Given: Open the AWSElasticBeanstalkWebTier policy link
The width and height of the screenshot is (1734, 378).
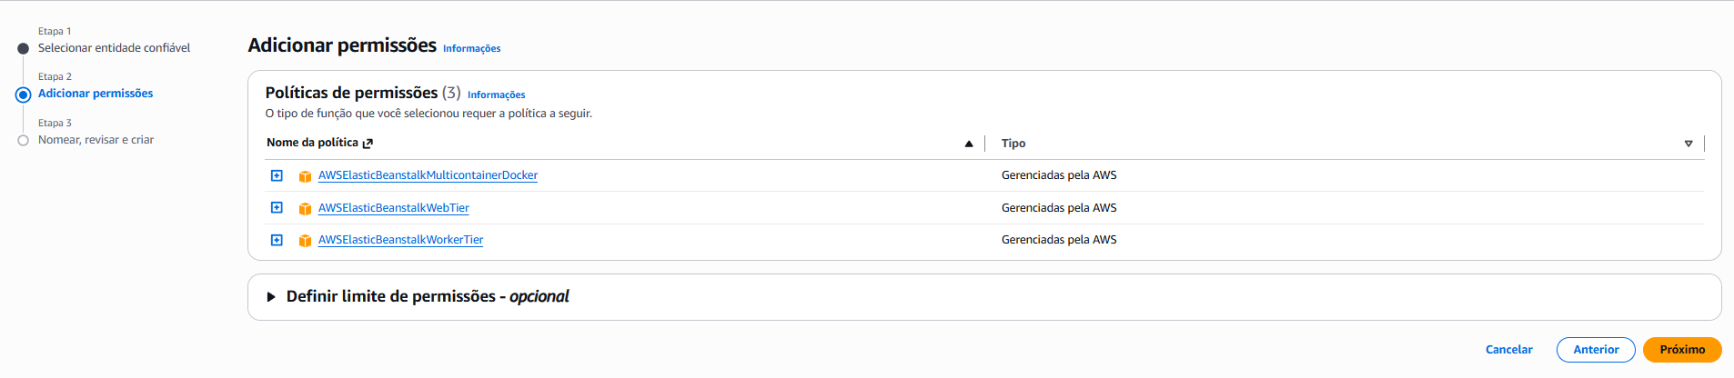Looking at the screenshot, I should (394, 208).
